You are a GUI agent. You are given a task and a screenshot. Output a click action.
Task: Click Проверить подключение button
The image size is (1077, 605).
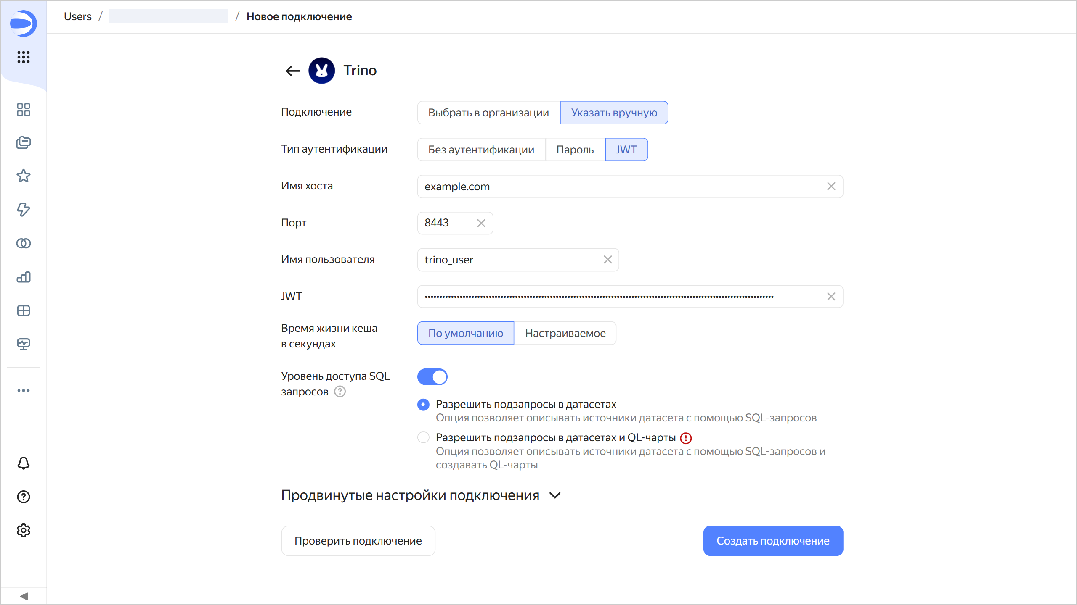[x=358, y=541]
